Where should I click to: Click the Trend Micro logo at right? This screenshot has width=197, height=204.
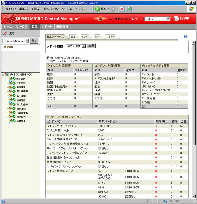[x=182, y=19]
